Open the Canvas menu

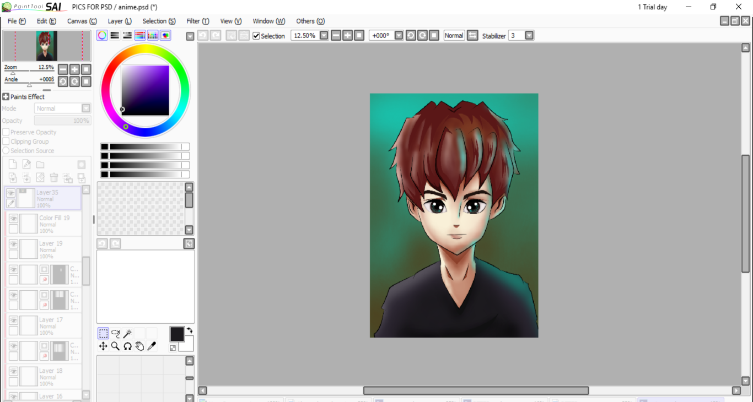coord(82,21)
